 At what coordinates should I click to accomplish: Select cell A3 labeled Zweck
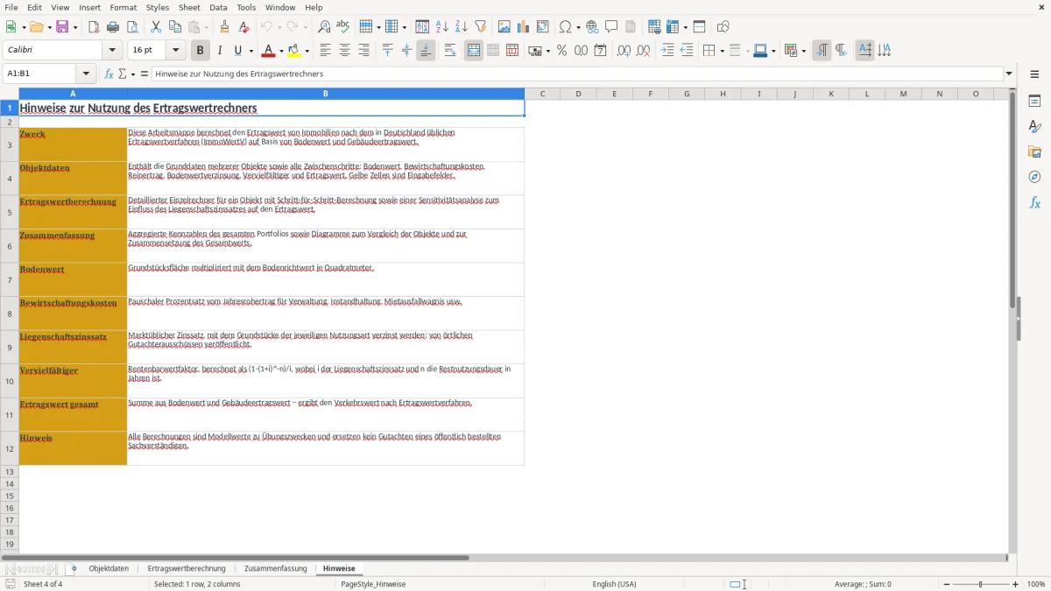point(73,144)
